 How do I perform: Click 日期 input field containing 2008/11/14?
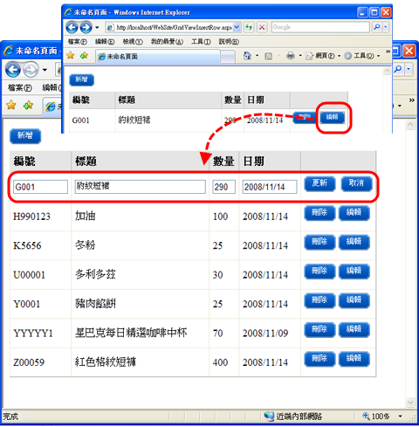click(x=270, y=187)
